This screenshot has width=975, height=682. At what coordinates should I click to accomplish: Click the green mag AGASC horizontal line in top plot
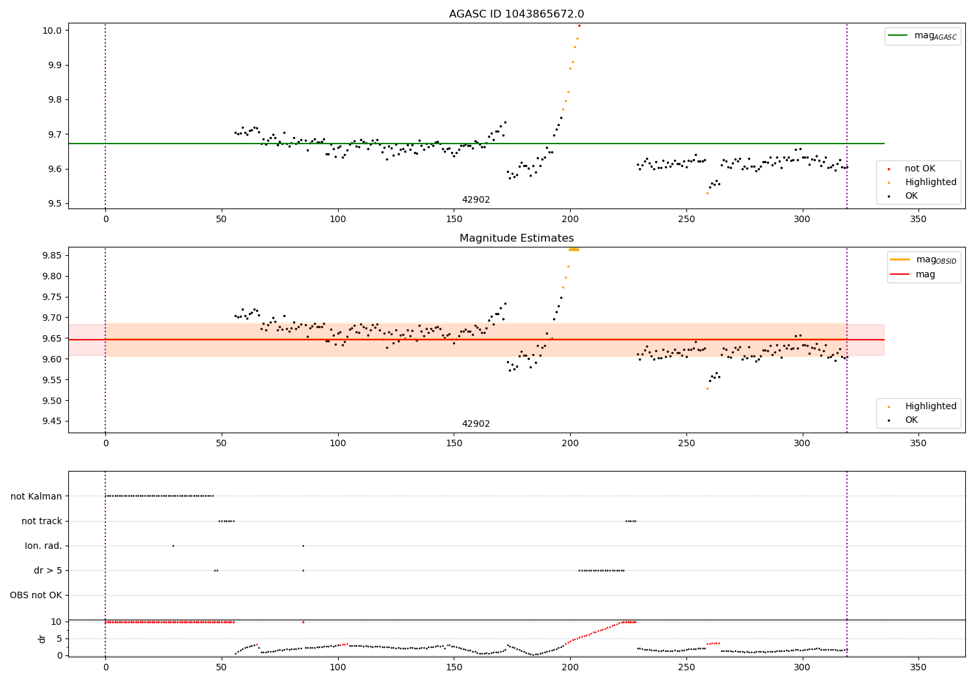point(476,144)
